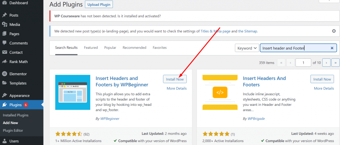Install WPBrigade's Insert Headers And Footers

(x=322, y=79)
